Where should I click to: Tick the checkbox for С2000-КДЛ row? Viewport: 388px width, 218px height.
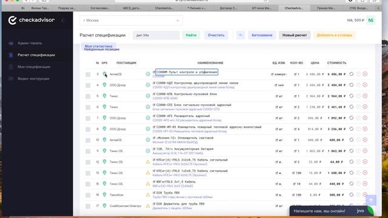tap(88, 85)
